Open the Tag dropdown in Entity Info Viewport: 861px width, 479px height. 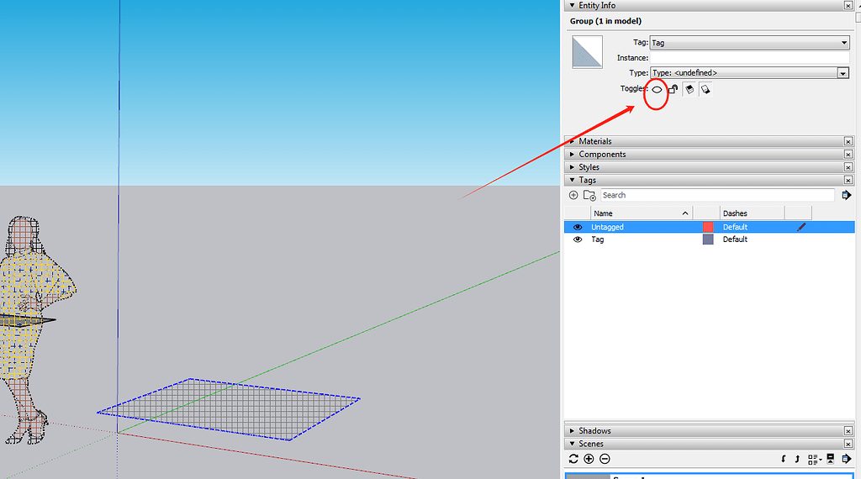pos(749,43)
